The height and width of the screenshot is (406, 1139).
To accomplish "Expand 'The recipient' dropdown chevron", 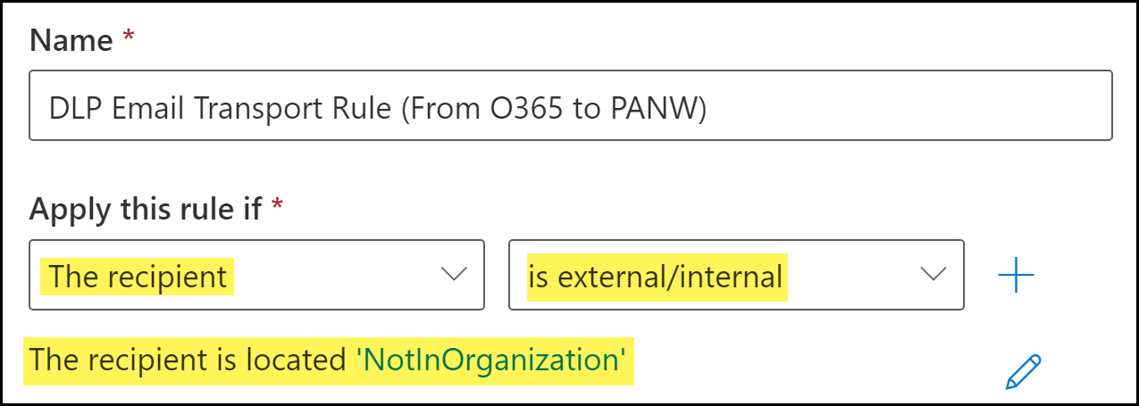I will click(x=455, y=276).
